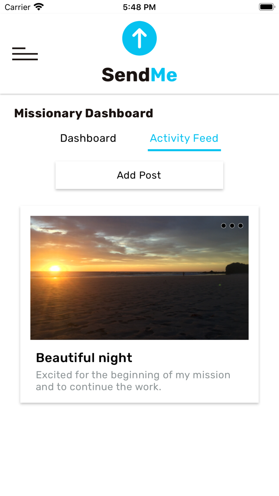Select the circular blue arrow icon

click(x=139, y=38)
